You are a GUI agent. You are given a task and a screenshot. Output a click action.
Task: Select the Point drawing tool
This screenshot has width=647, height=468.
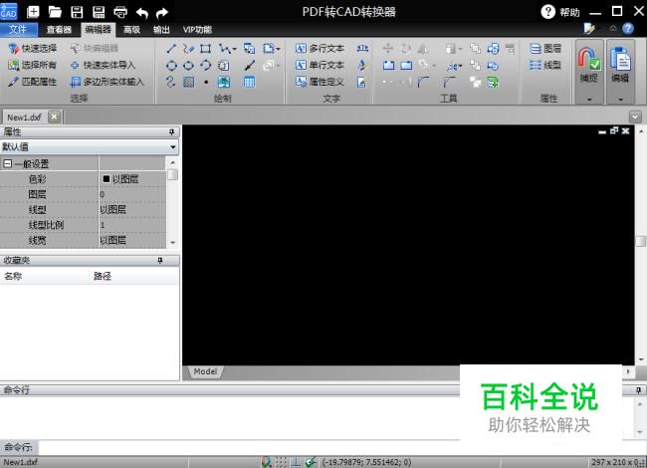pos(206,82)
